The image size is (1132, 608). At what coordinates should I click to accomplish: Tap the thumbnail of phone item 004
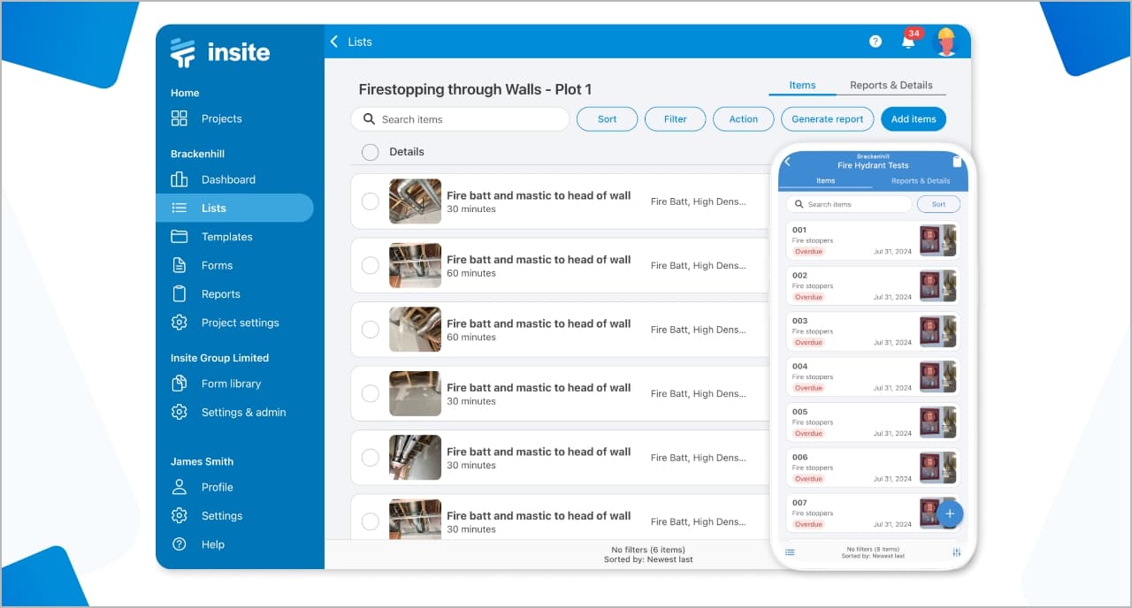(938, 376)
